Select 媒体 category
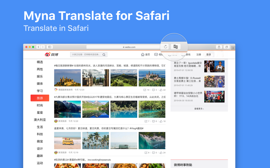 pyautogui.click(x=40, y=84)
